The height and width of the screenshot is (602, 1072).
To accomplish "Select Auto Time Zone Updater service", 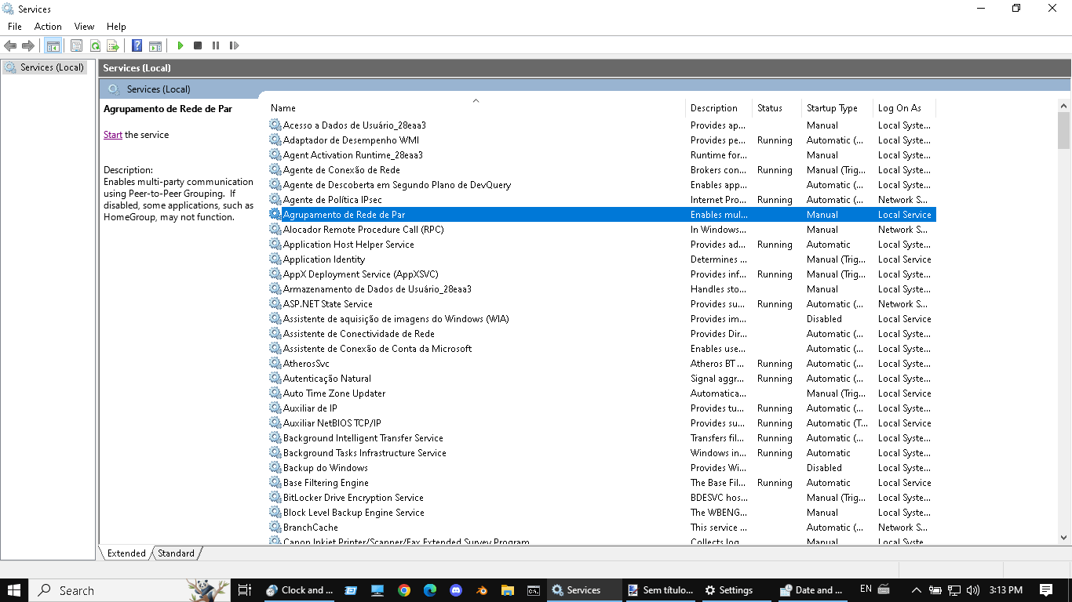I will [x=602, y=393].
